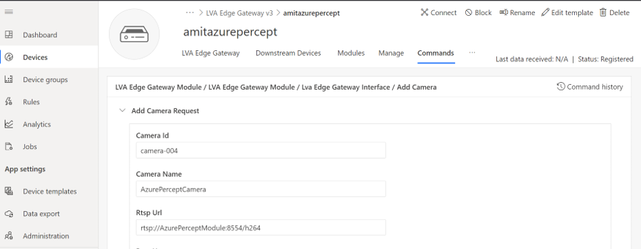Click the Rename button label

tap(522, 12)
